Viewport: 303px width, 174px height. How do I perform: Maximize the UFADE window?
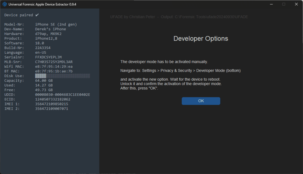pyautogui.click(x=284, y=4)
